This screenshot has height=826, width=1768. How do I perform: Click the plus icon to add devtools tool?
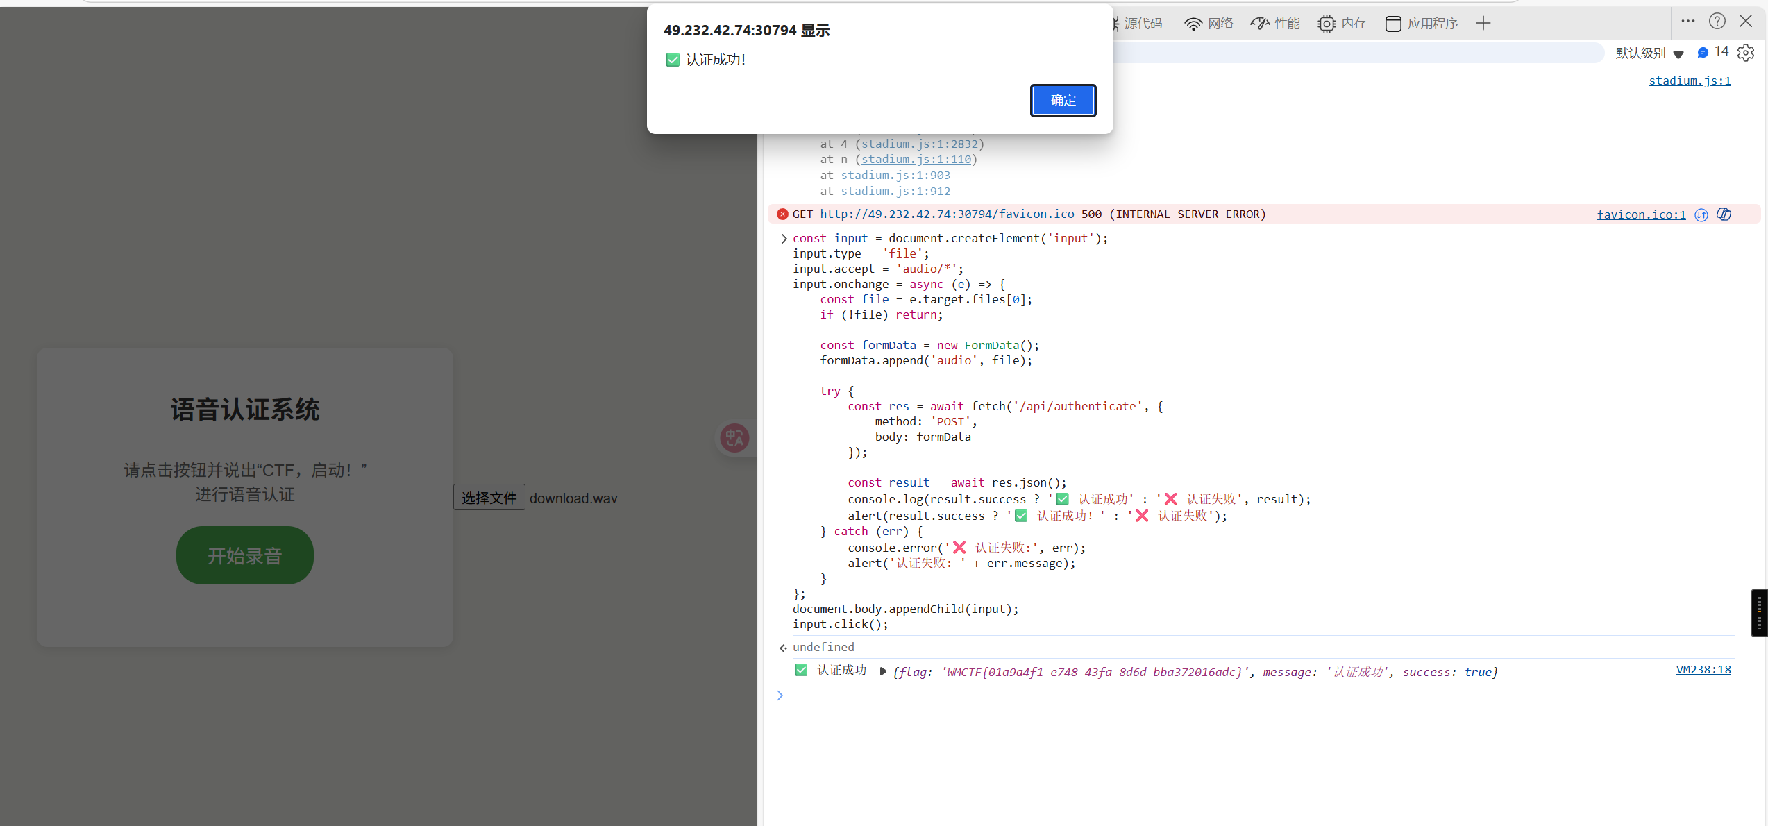(1483, 24)
